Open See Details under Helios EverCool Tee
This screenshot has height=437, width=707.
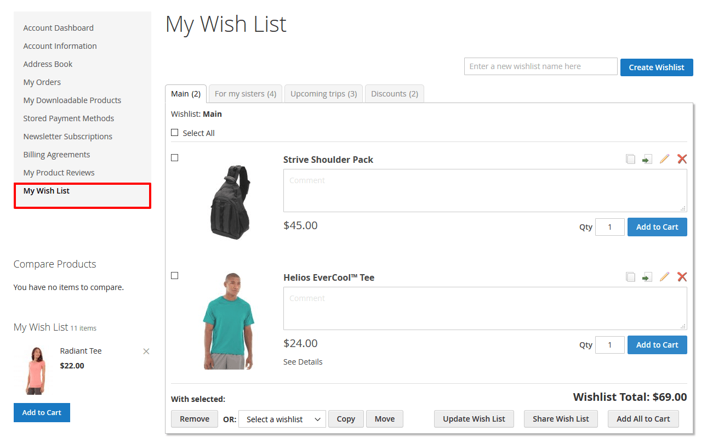tap(303, 361)
